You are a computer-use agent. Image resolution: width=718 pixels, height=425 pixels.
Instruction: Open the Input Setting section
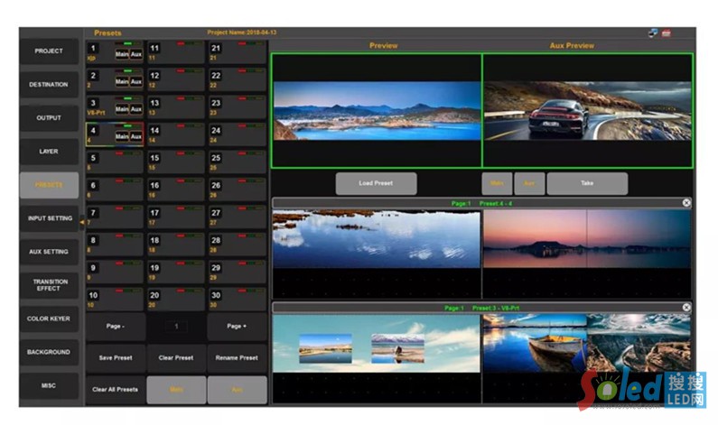pos(49,218)
